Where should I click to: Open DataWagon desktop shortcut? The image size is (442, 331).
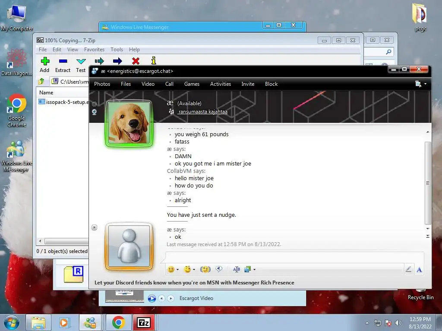16,62
